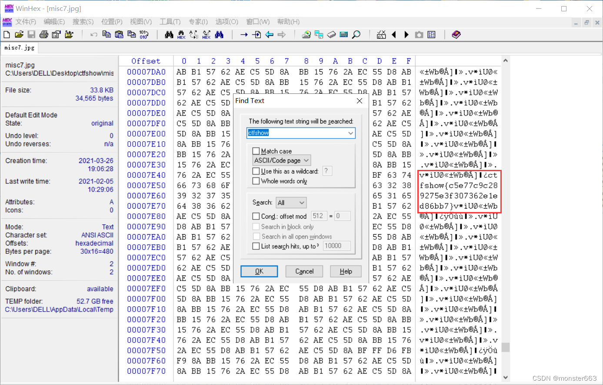Image resolution: width=603 pixels, height=385 pixels.
Task: Close the Find Text dialog
Action: tap(360, 101)
